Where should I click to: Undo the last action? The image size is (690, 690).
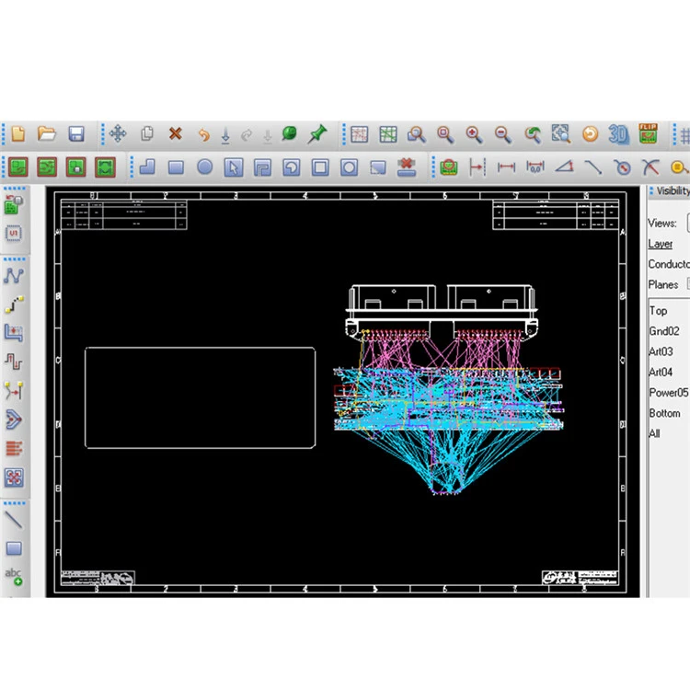pyautogui.click(x=203, y=134)
